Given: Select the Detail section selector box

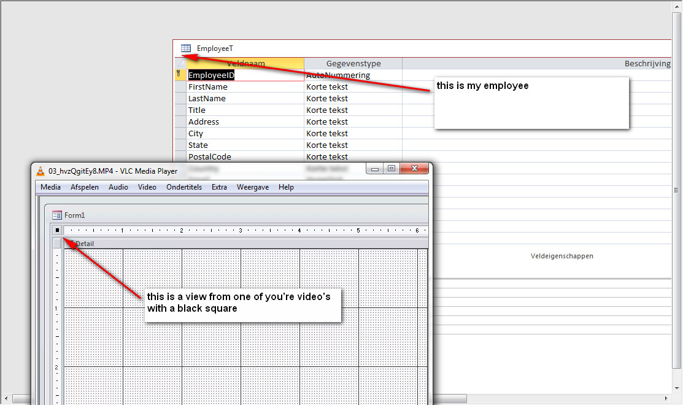Looking at the screenshot, I should pos(57,244).
